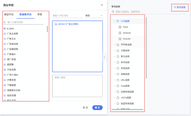Click the text type icon beside 深度转化目标
191x116 pixels.
pos(5,90)
